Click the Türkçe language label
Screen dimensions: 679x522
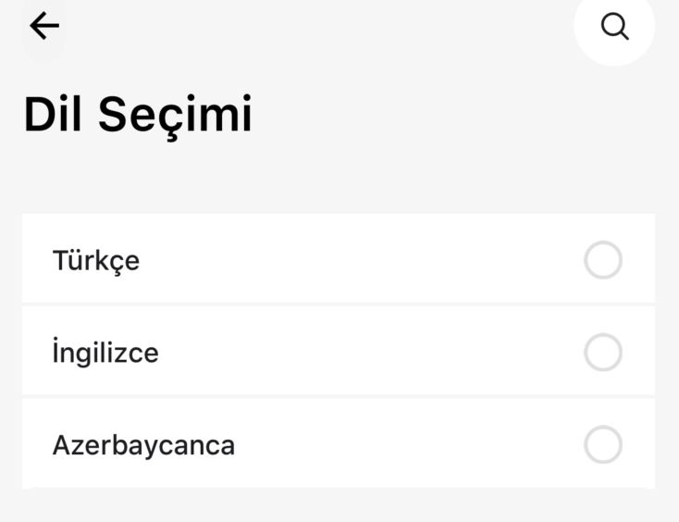[x=96, y=261]
